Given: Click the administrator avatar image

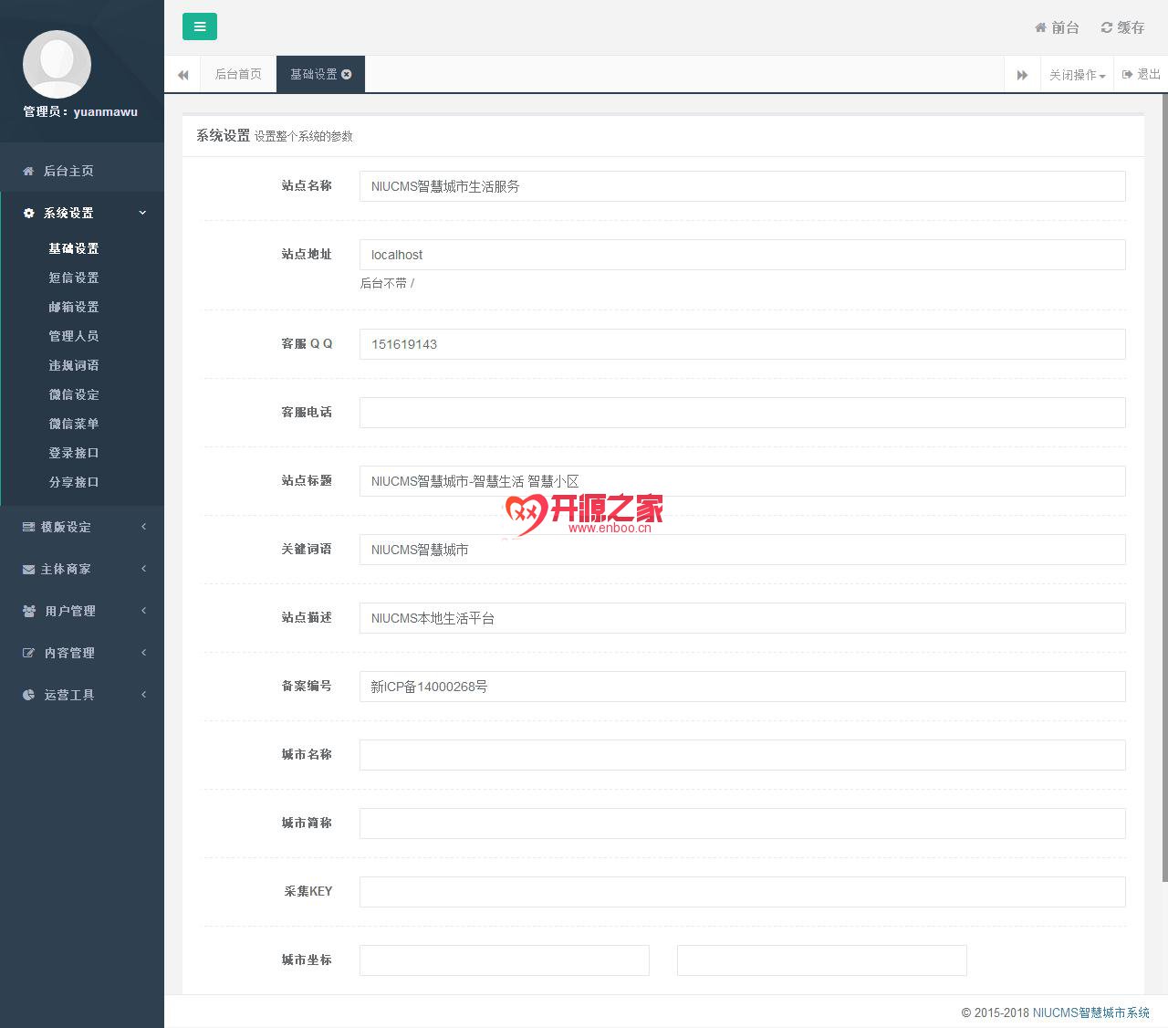Looking at the screenshot, I should coord(57,64).
